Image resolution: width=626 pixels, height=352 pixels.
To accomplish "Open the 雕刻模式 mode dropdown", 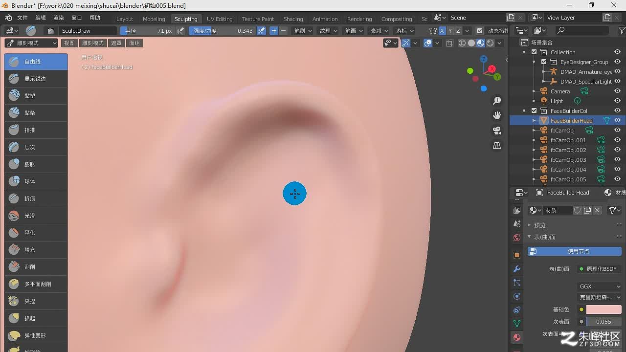I will [31, 43].
